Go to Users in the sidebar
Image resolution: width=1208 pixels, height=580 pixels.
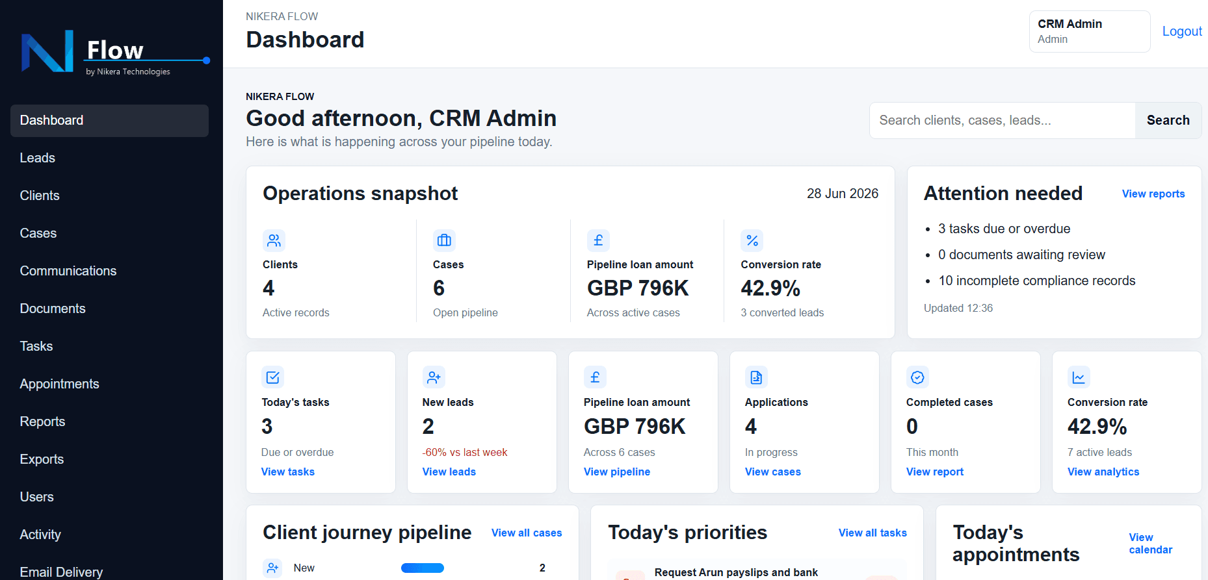pyautogui.click(x=109, y=497)
